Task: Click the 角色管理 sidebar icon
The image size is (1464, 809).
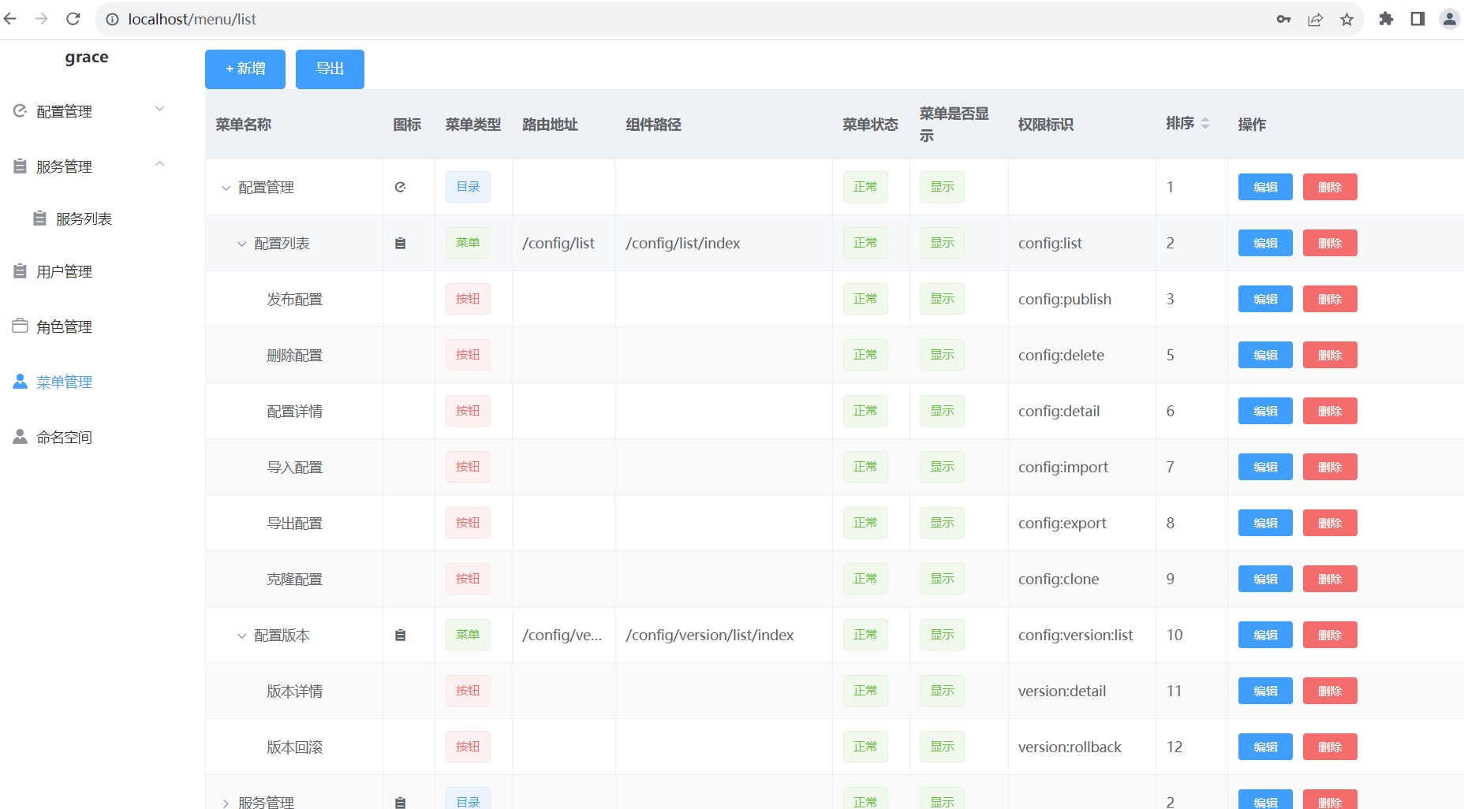Action: [20, 326]
